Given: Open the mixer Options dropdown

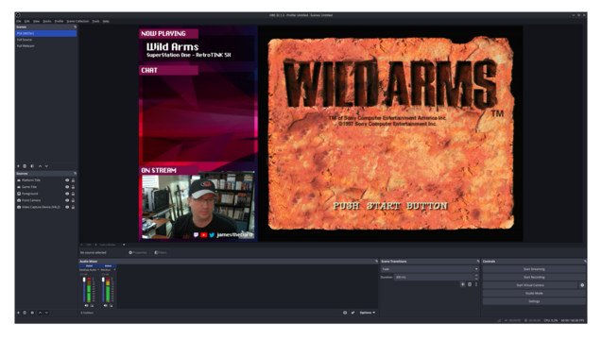Looking at the screenshot, I should 368,313.
